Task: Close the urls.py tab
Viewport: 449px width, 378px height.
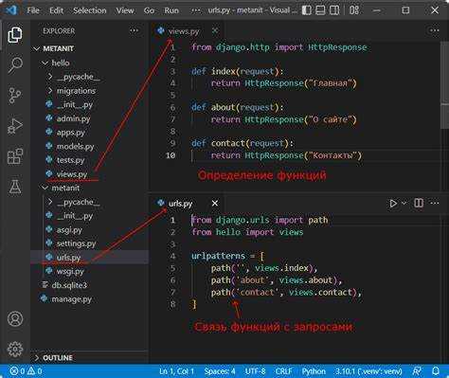Action: tap(215, 204)
